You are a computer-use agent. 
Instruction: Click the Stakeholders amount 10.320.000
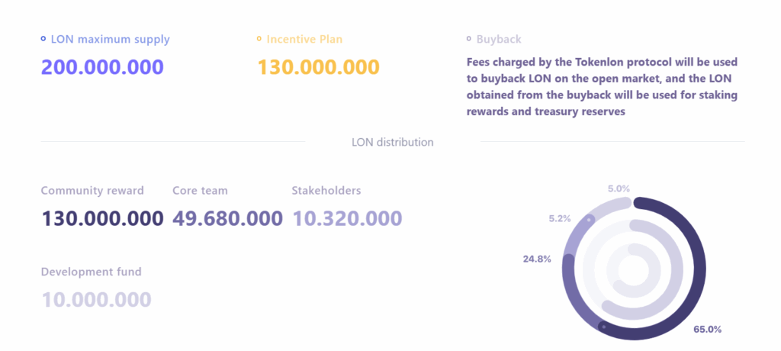click(347, 218)
